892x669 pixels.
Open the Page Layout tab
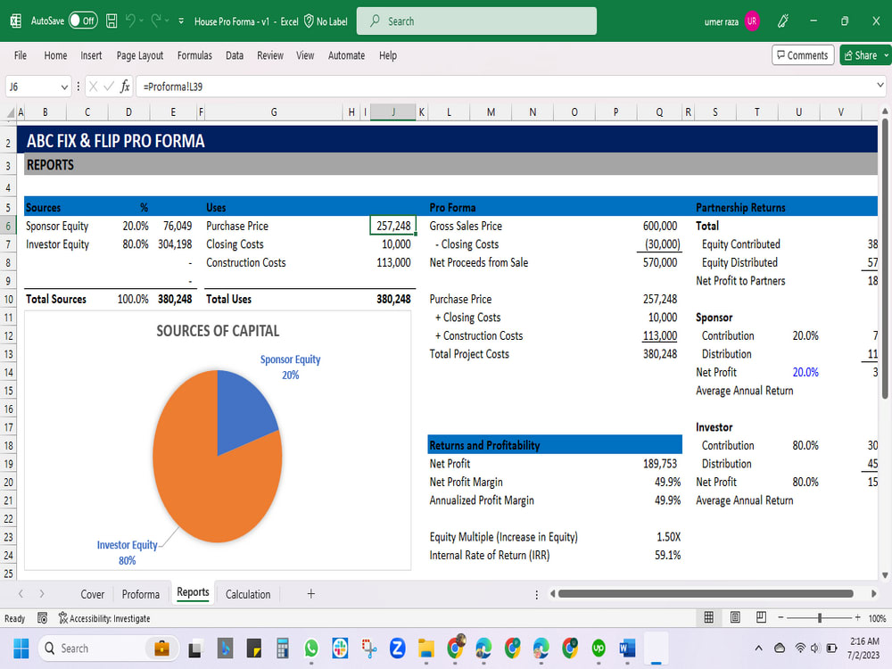click(140, 55)
